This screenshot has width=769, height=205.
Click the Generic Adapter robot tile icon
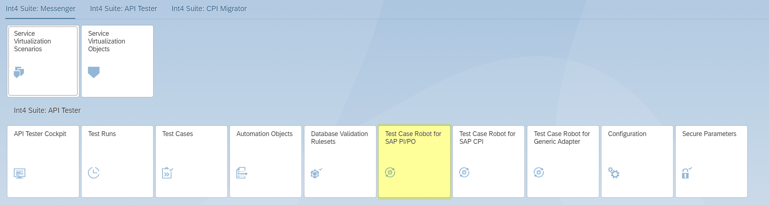pyautogui.click(x=539, y=172)
